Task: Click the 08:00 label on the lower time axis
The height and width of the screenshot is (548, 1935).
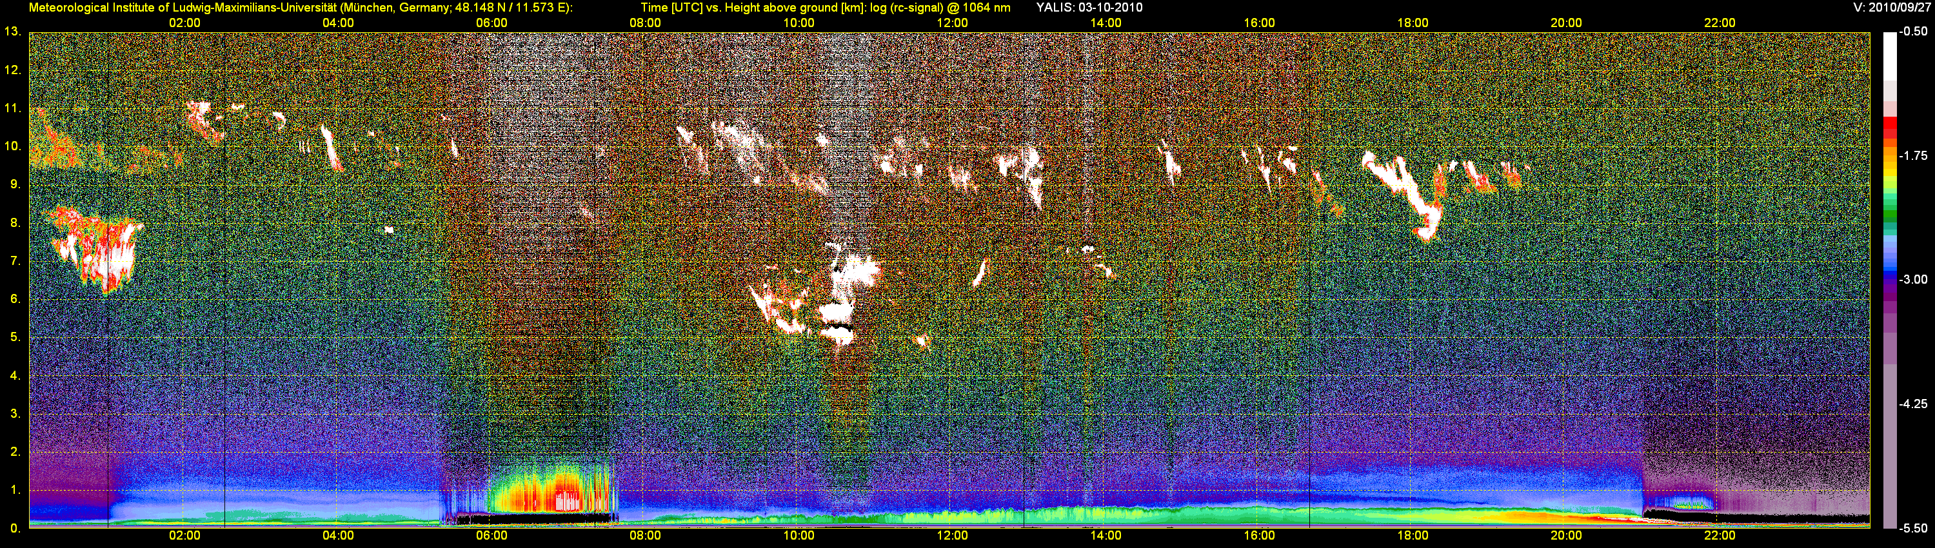Action: [x=645, y=536]
